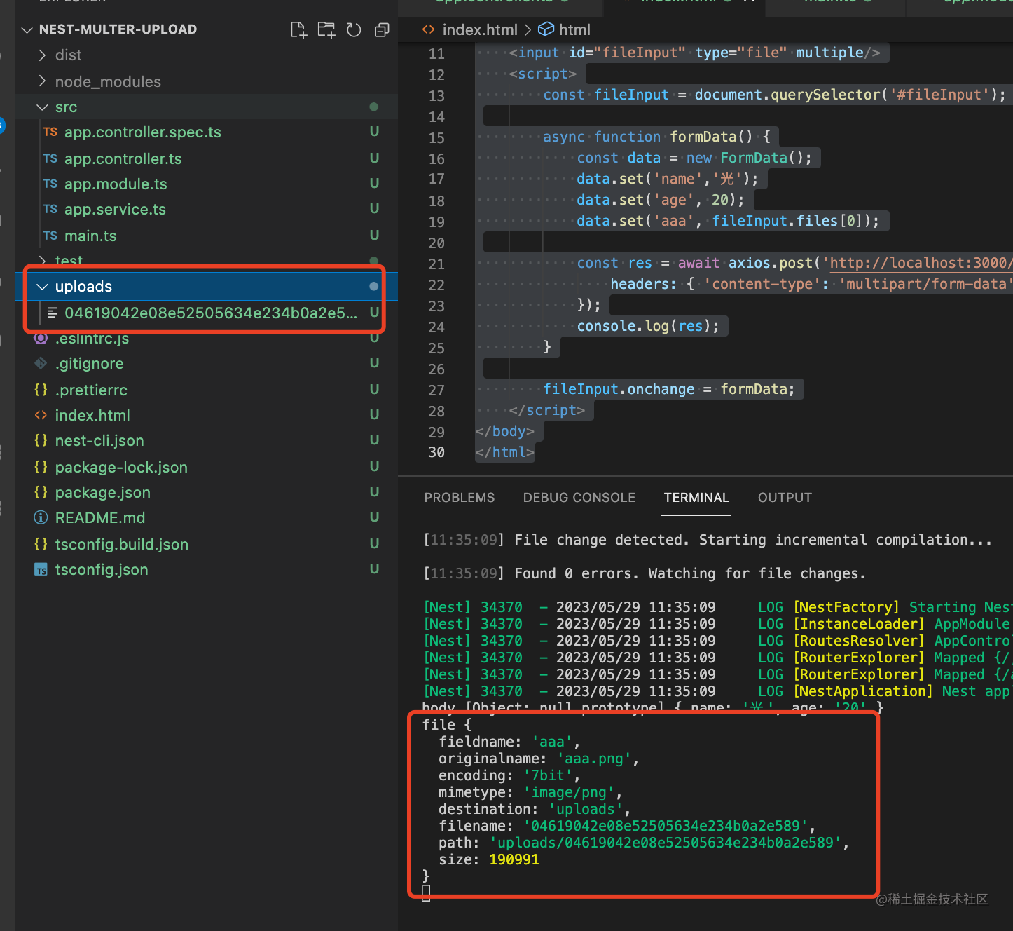1013x931 pixels.
Task: Open package.json in the explorer
Action: (102, 493)
